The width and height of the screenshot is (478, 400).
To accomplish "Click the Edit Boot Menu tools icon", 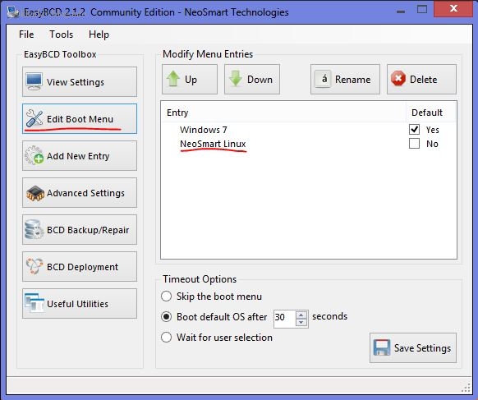I will point(34,118).
